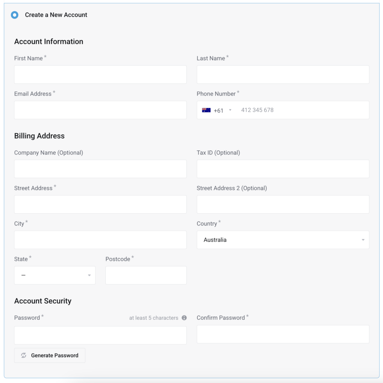Click the Street Address 2 (Optional) field
Screen dimensions: 383x383
(283, 204)
